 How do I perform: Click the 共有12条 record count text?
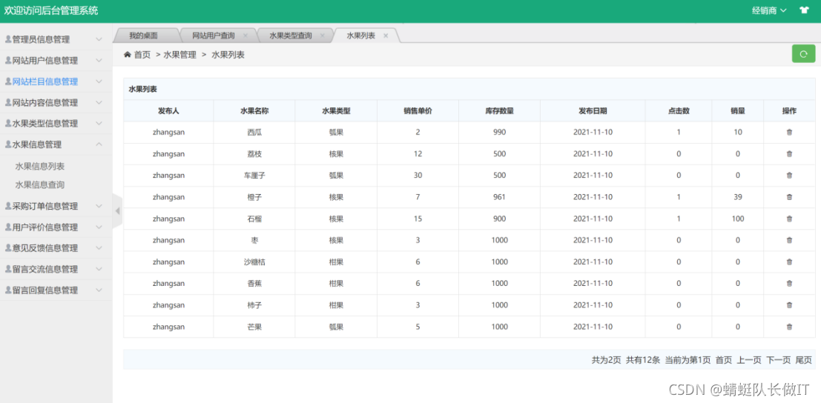coord(643,360)
